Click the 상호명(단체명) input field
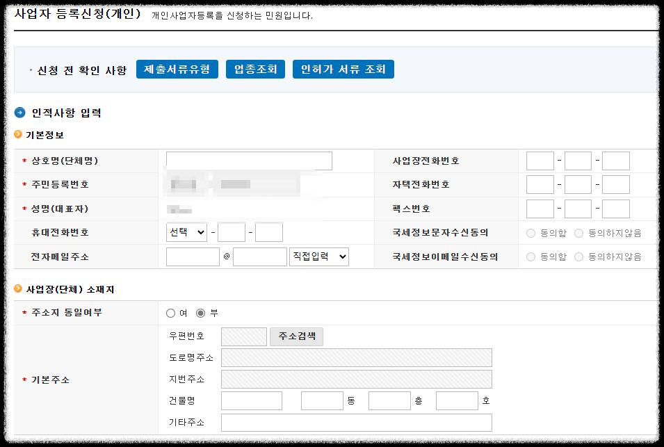Screen dimensions: 664x447 249,161
